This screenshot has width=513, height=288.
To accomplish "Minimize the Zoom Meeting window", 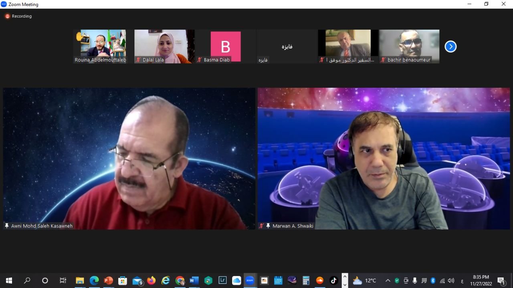I will point(469,4).
